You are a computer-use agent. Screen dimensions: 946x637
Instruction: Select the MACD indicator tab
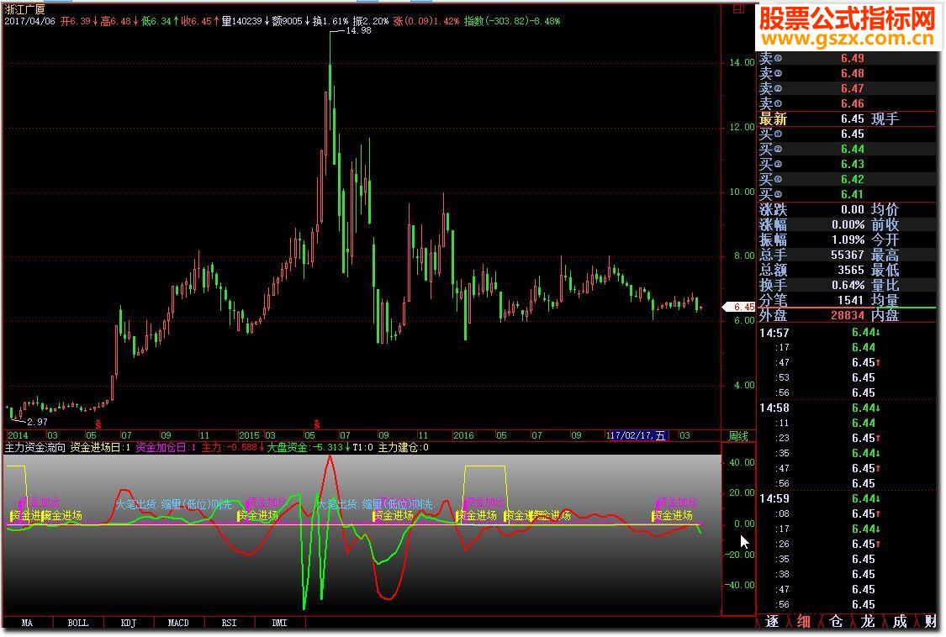click(x=178, y=623)
